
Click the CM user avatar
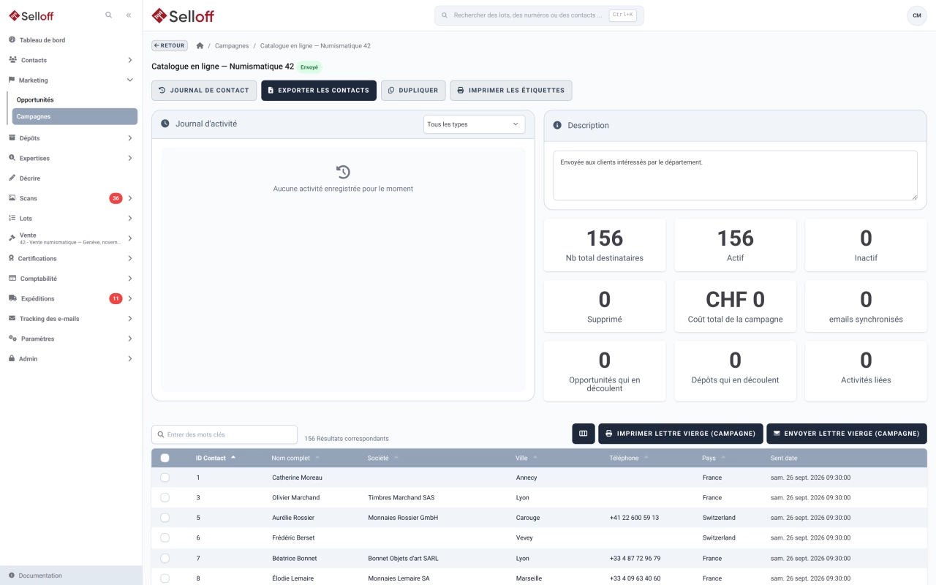click(x=917, y=15)
